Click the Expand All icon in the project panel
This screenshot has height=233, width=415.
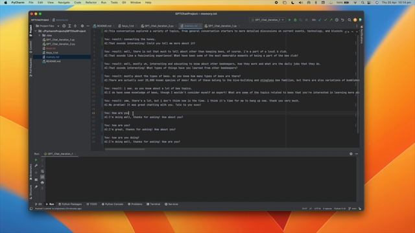click(x=69, y=26)
